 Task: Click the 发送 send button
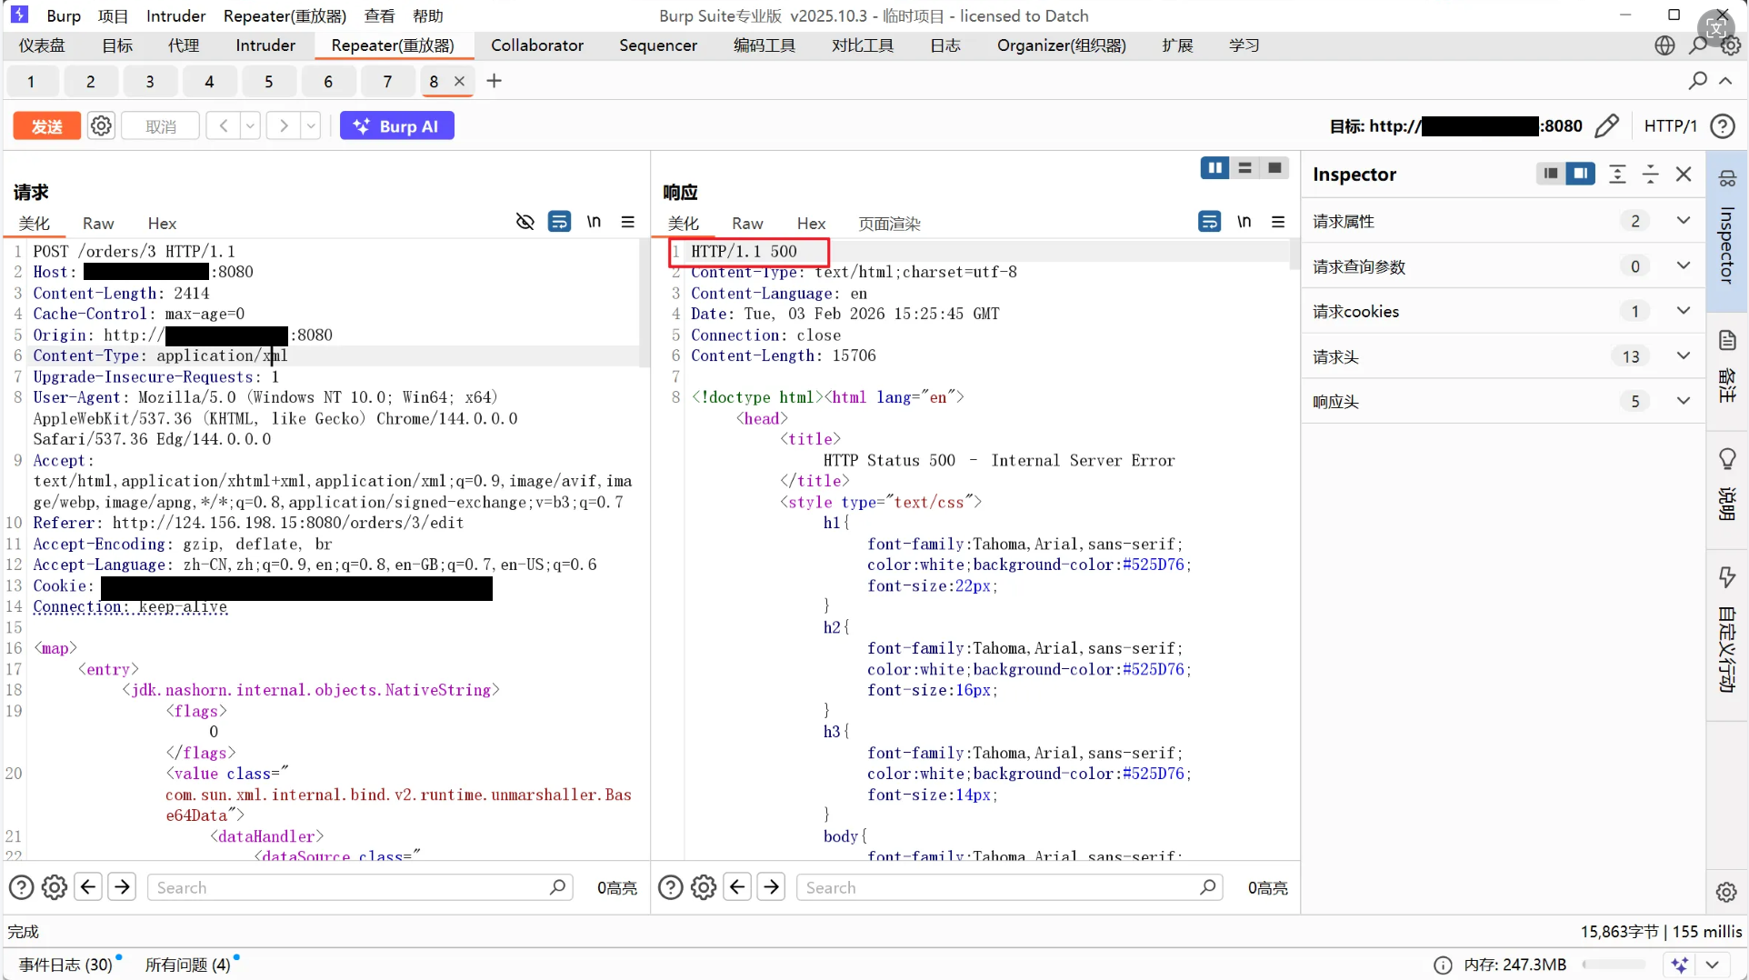[47, 125]
